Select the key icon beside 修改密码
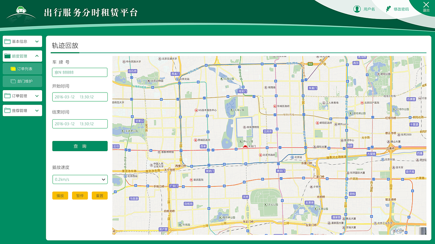The image size is (435, 244). 388,8
